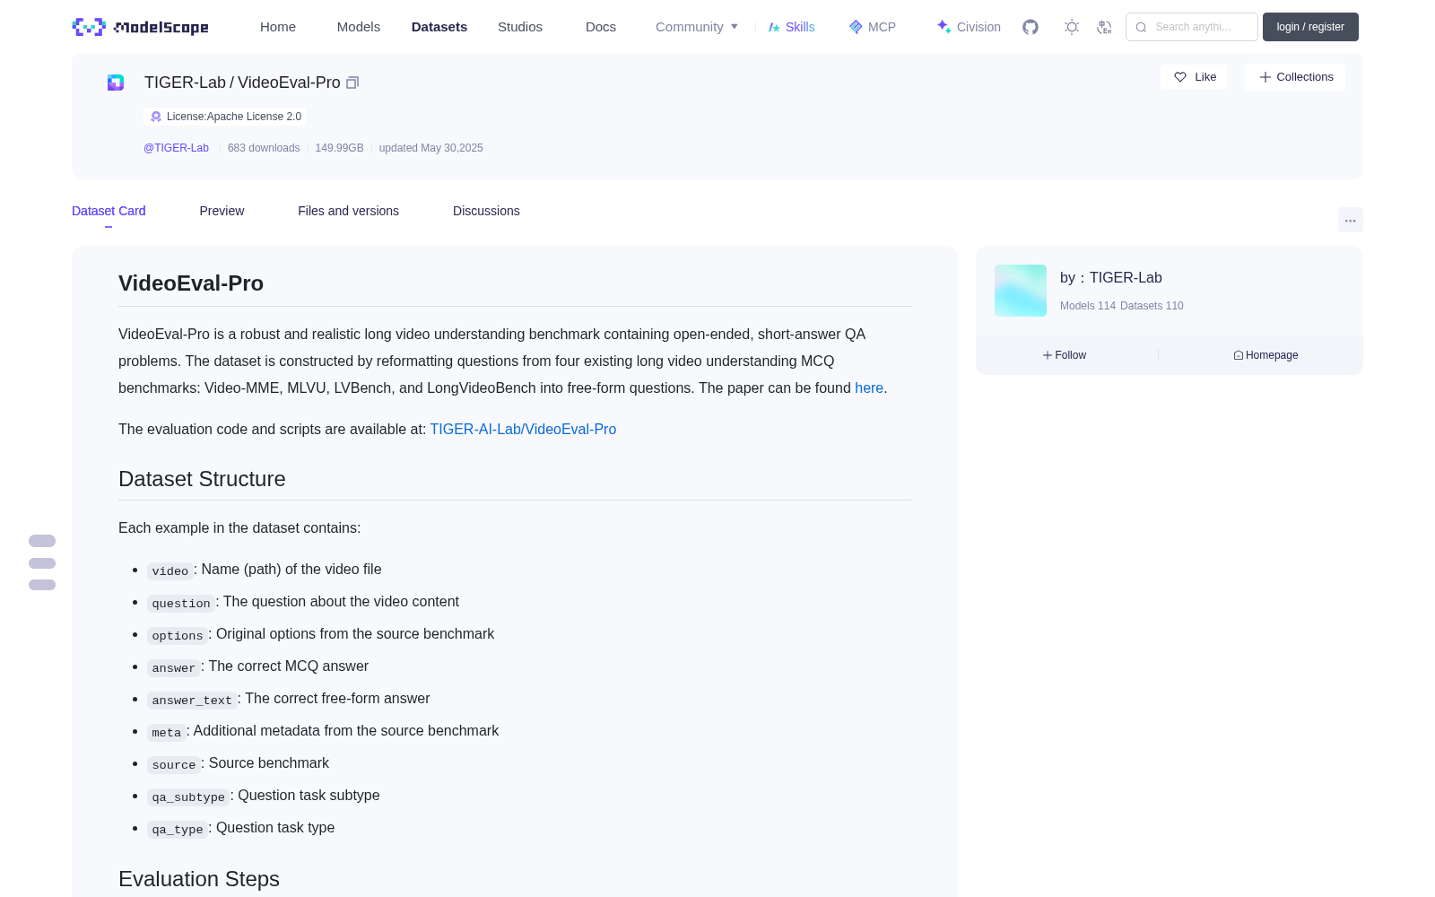Focus the Search anything input field
Image resolution: width=1435 pixels, height=897 pixels.
1192,27
